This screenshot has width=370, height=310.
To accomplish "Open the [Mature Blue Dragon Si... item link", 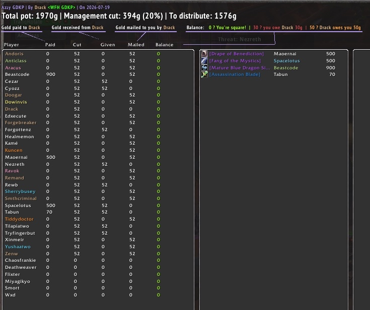I will coord(240,68).
